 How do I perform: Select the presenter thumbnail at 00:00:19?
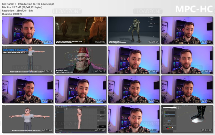[x=187, y=30]
